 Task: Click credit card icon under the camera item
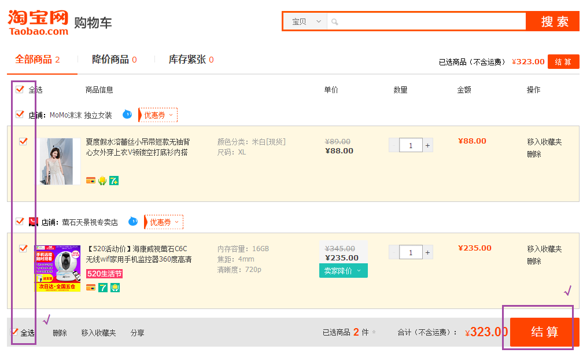91,288
